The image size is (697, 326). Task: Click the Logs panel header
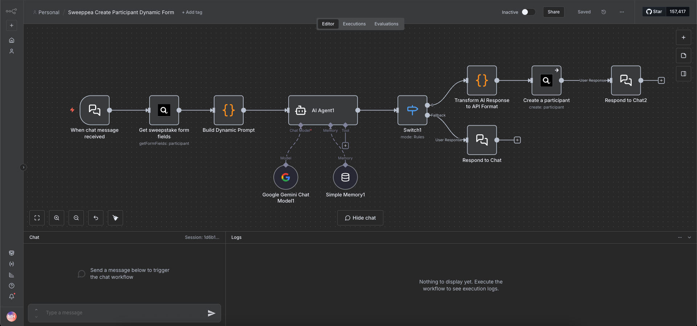pos(461,237)
